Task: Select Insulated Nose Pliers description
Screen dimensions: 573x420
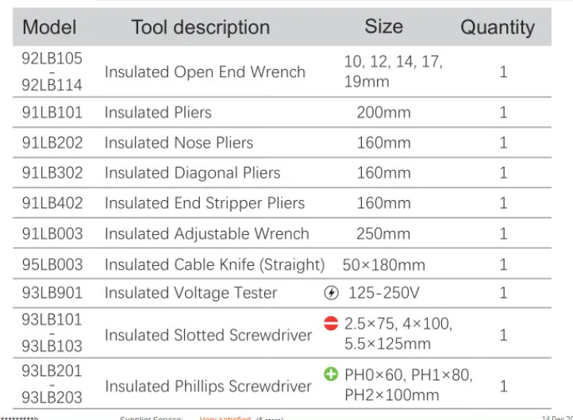Action: click(179, 143)
